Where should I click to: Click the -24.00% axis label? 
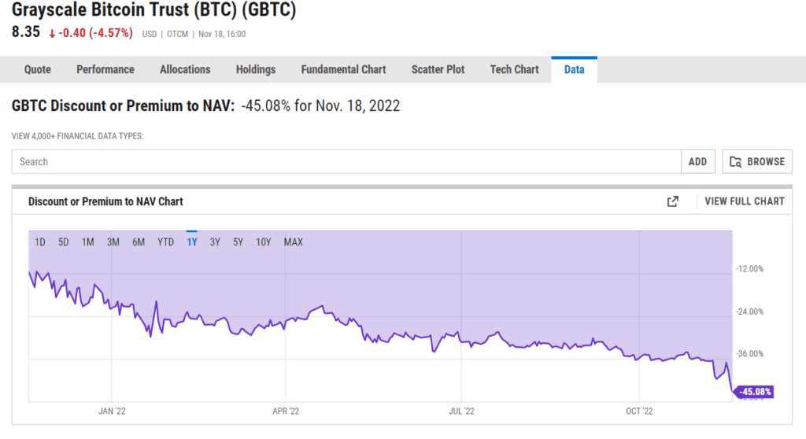point(749,312)
